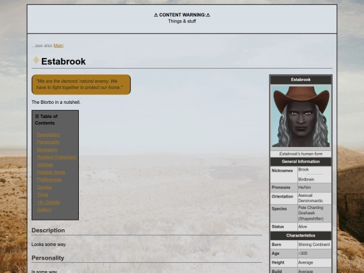Select 'Pale Chanting Goshawk (Shapeshifter)' species value

tap(311, 213)
